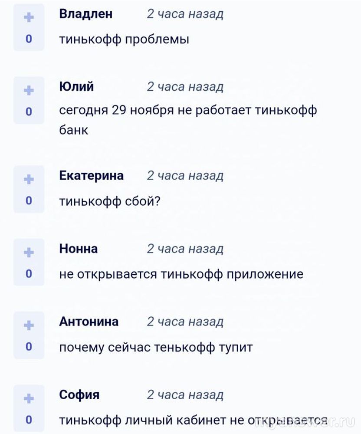Screen dimensions: 361x434
Task: Upvote Владлен's comment with plus icon
Action: pos(29,17)
